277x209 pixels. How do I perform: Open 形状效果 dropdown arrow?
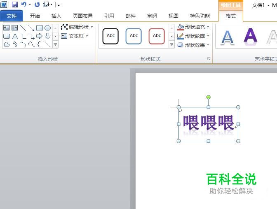point(208,45)
